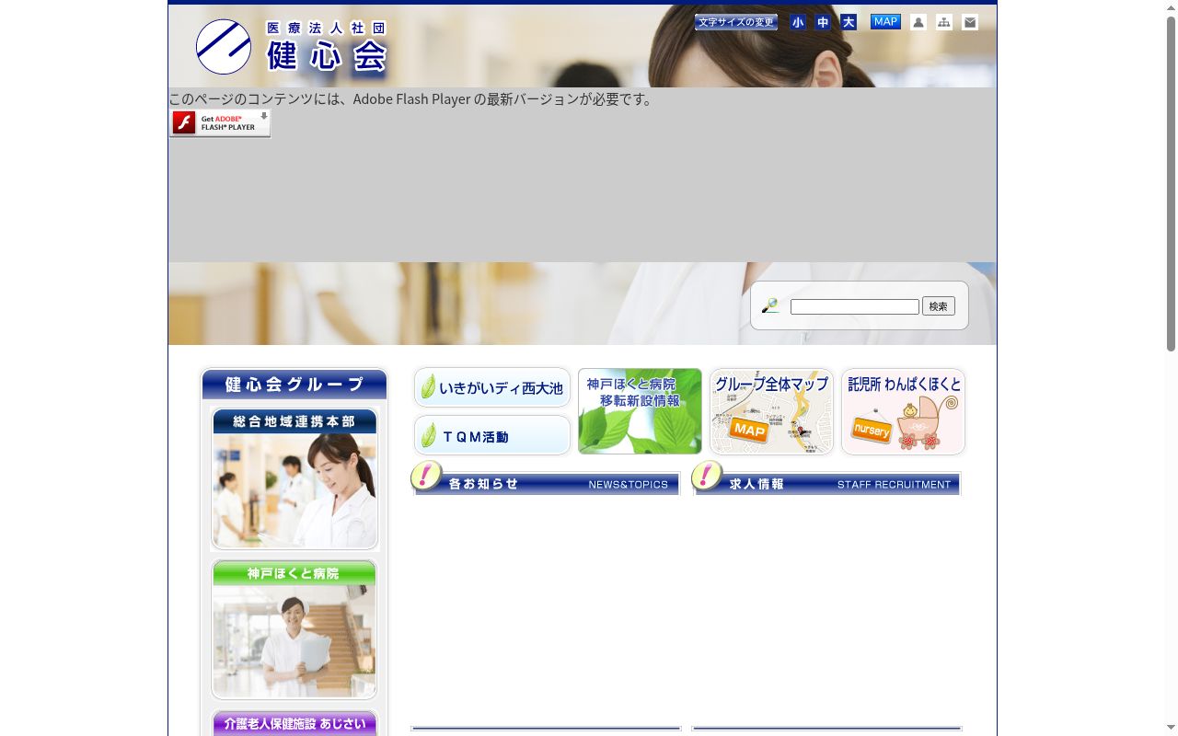The width and height of the screenshot is (1178, 736).
Task: Set font size to medium (中)
Action: click(823, 22)
